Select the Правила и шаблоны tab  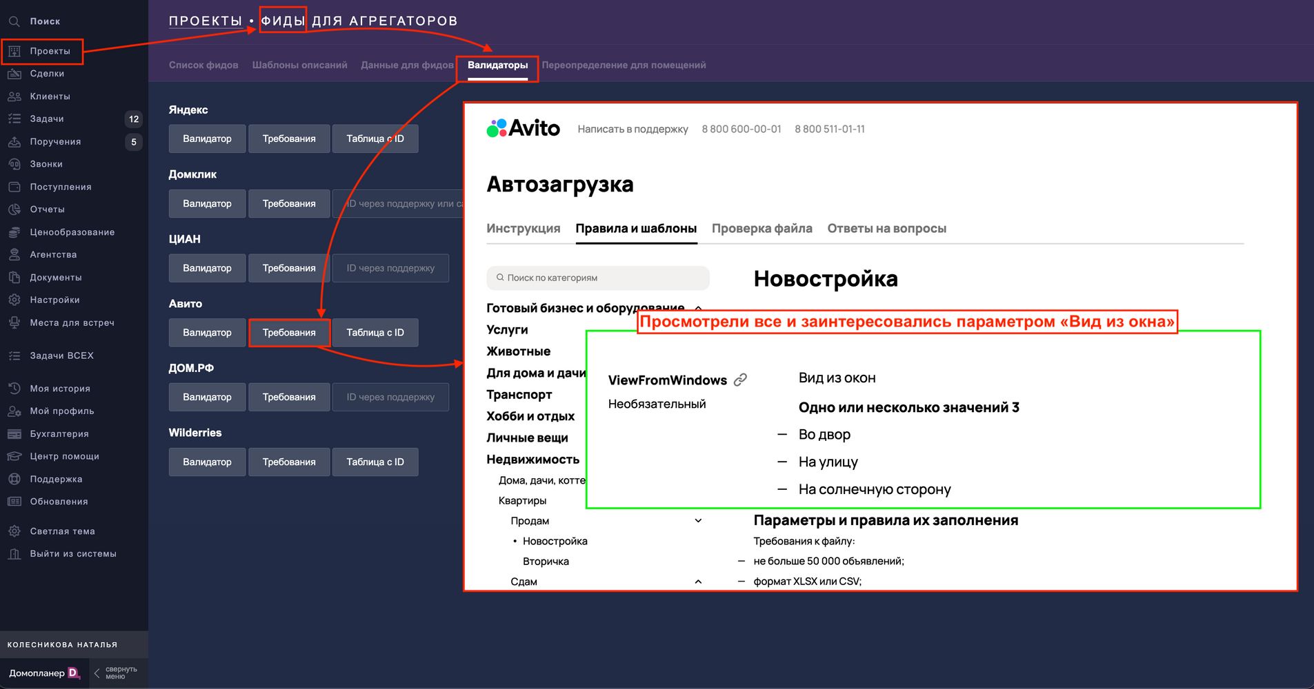(x=636, y=228)
